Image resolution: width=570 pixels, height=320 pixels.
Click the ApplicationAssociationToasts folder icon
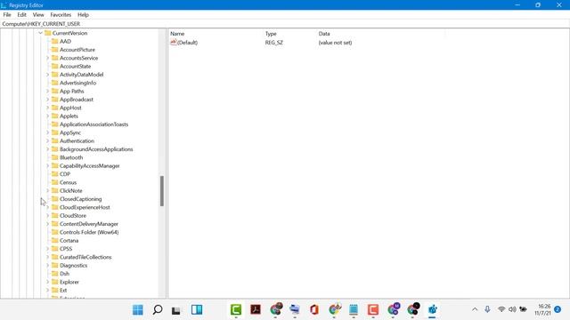click(x=55, y=124)
